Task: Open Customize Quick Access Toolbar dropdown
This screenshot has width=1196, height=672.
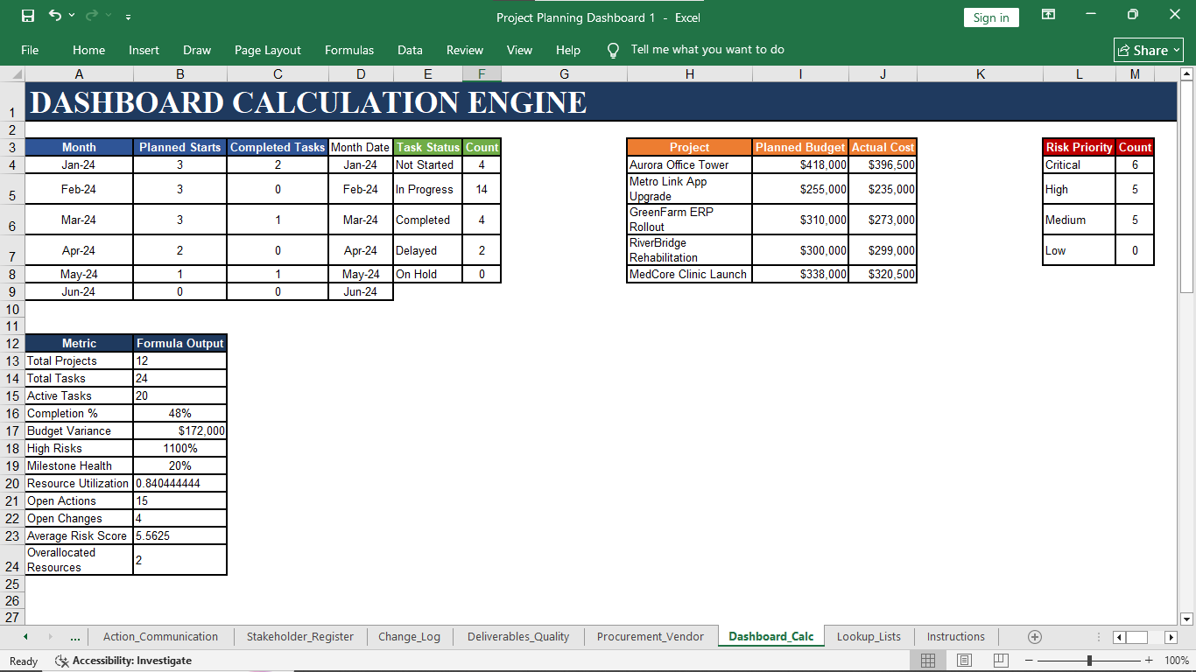Action: 129,17
